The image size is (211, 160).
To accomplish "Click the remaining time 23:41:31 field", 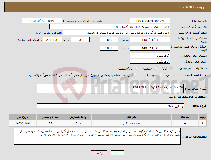I will 52,40.
